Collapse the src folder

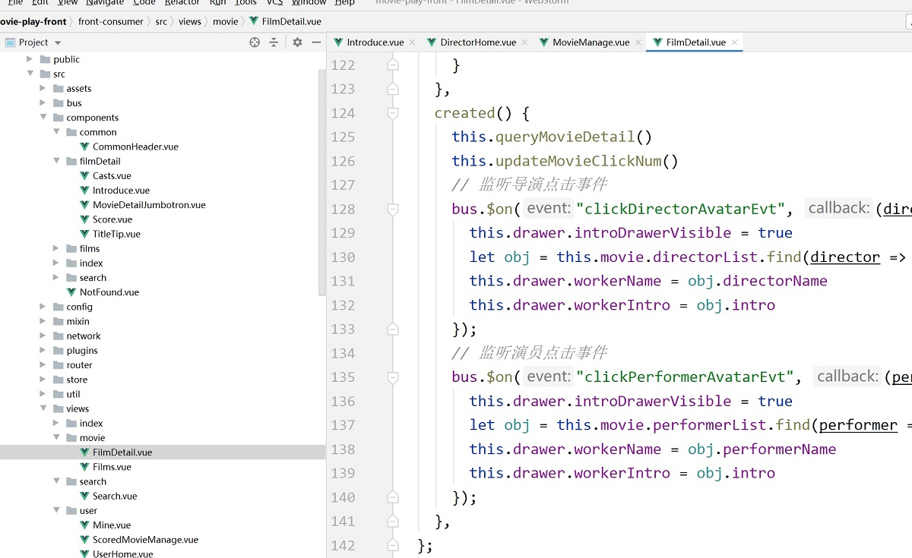click(30, 74)
